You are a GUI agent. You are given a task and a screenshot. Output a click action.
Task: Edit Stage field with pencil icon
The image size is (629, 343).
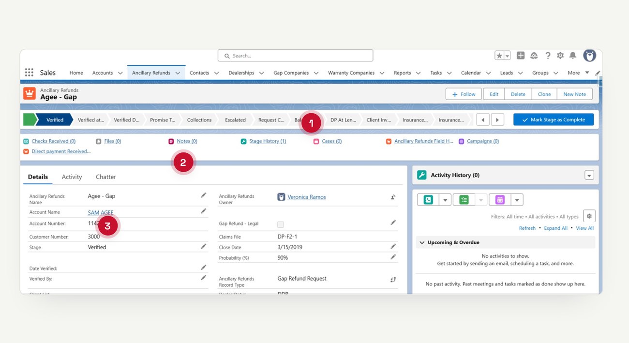204,246
